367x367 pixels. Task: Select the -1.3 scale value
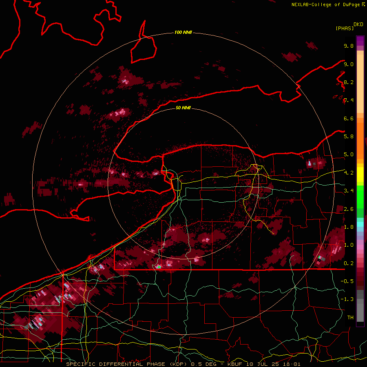(347, 299)
